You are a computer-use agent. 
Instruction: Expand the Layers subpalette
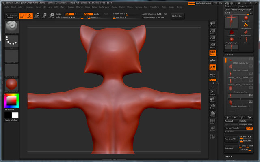point(229,156)
